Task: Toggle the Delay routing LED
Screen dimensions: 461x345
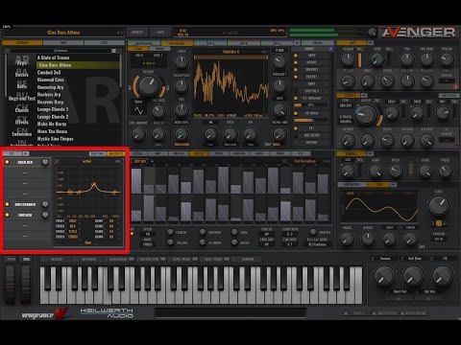Action: point(296,113)
